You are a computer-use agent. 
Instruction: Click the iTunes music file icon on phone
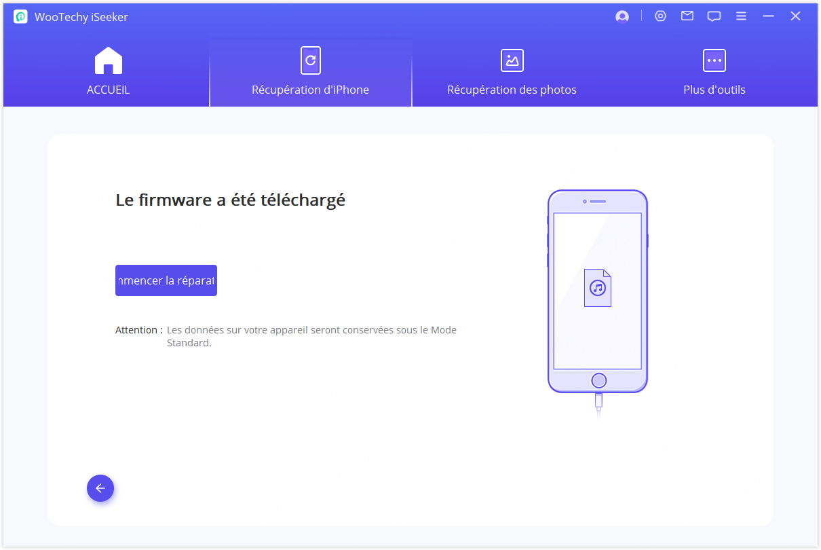(x=597, y=288)
